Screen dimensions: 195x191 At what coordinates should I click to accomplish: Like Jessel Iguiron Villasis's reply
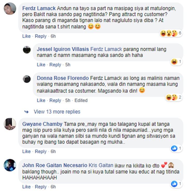(x=41, y=65)
